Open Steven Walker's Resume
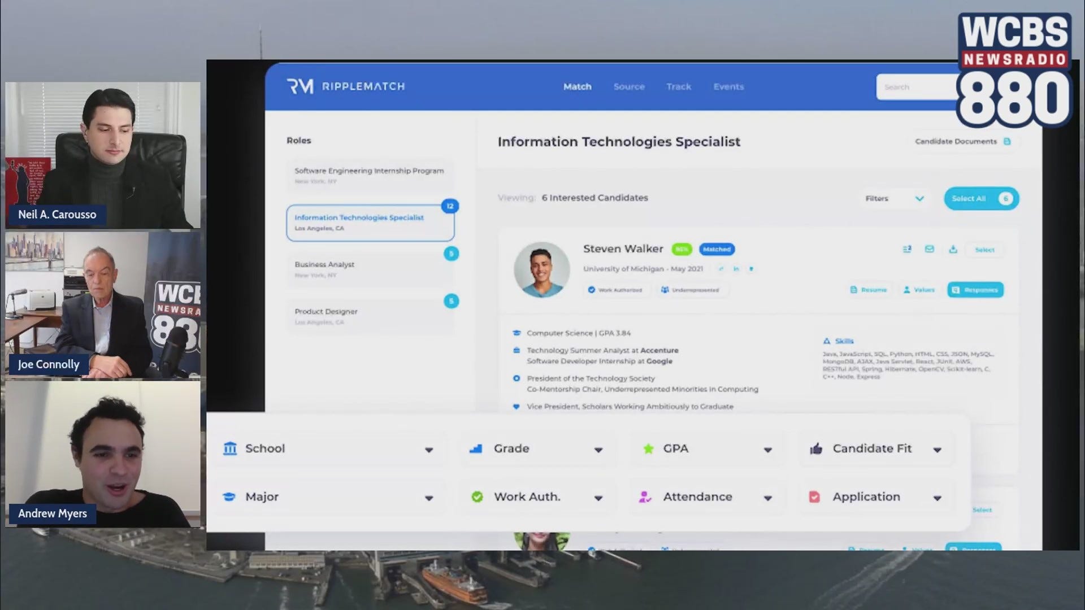This screenshot has height=610, width=1085. [869, 290]
